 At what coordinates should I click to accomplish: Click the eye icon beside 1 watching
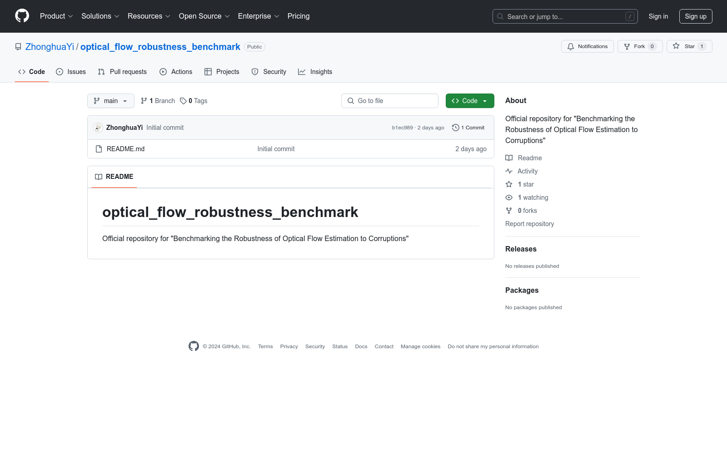tap(509, 197)
